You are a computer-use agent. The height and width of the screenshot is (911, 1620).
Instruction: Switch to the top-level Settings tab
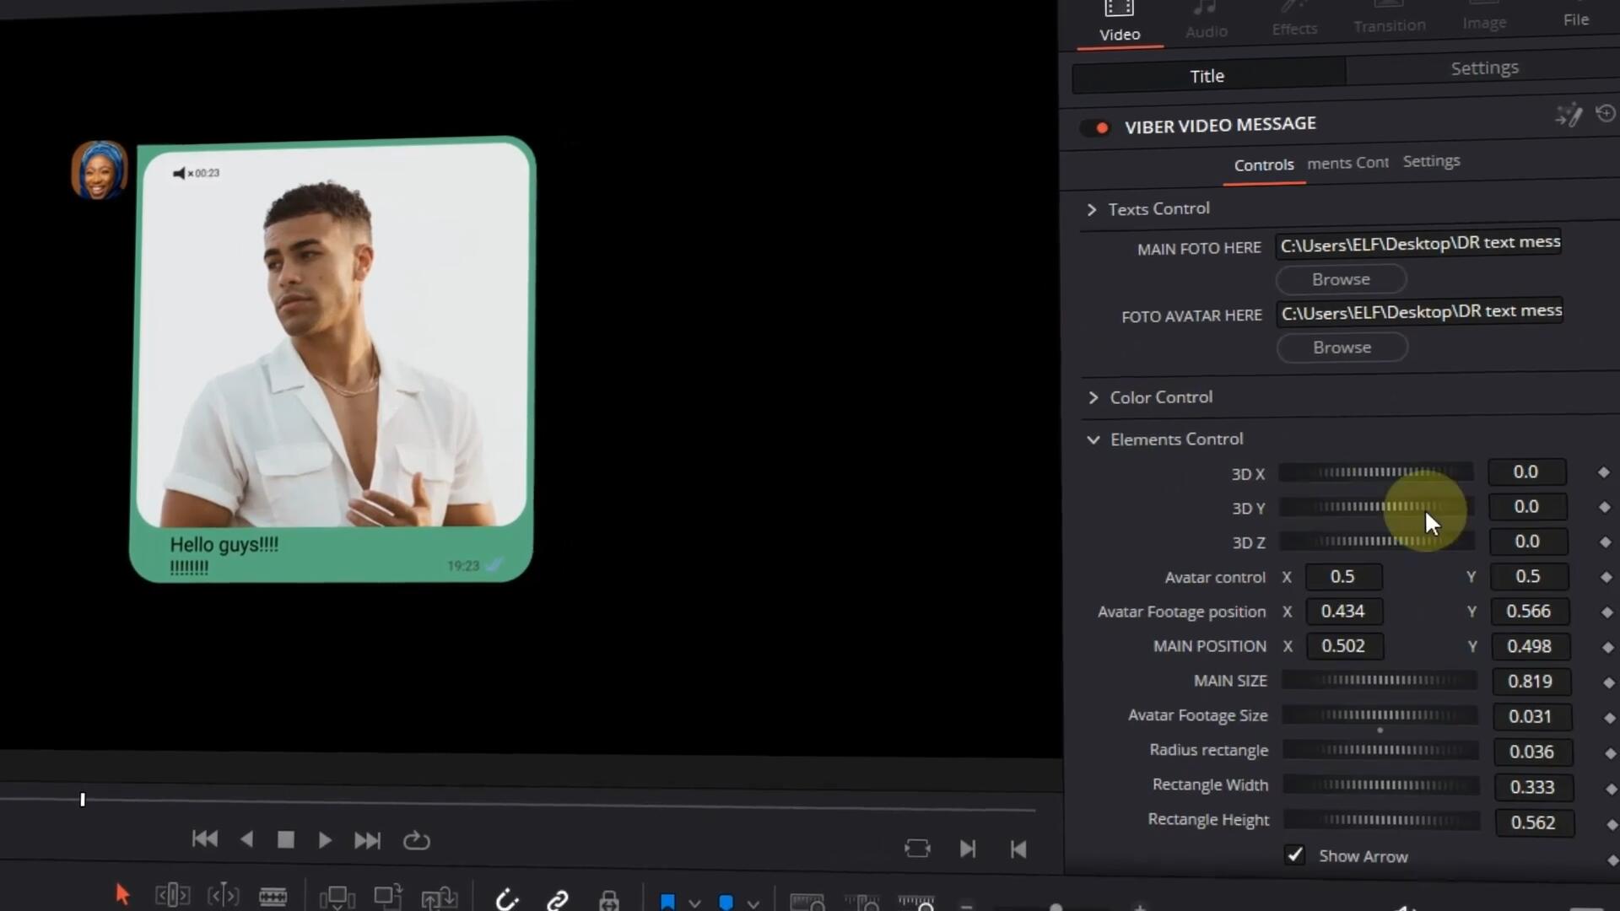[x=1483, y=68]
